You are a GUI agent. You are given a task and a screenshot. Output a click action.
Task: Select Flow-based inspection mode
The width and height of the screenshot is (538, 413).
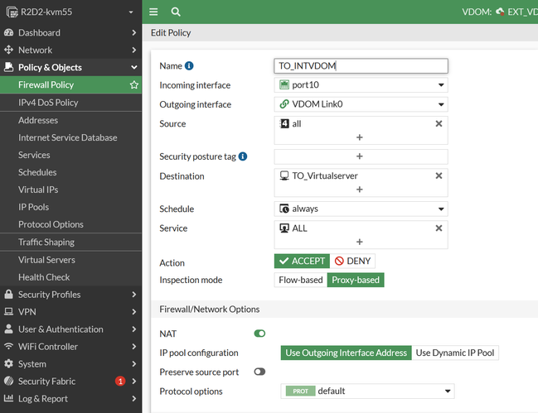click(x=299, y=280)
